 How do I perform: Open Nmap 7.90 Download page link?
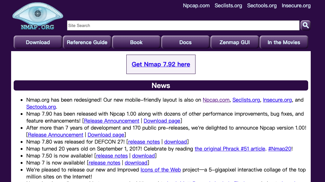pos(162,121)
